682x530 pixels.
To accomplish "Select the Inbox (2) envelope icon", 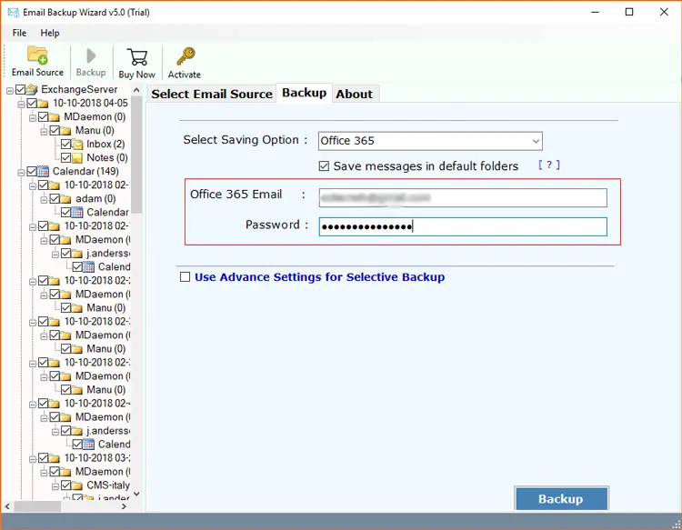I will (77, 145).
